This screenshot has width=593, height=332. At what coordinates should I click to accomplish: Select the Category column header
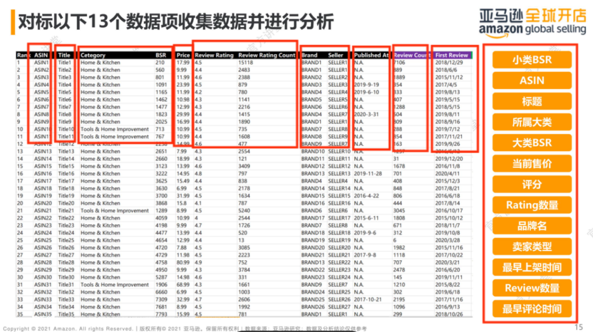[93, 55]
